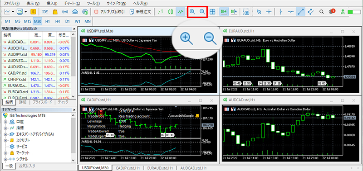Zoom in on the chart
Screen dimensions: 363x171
click(x=192, y=12)
